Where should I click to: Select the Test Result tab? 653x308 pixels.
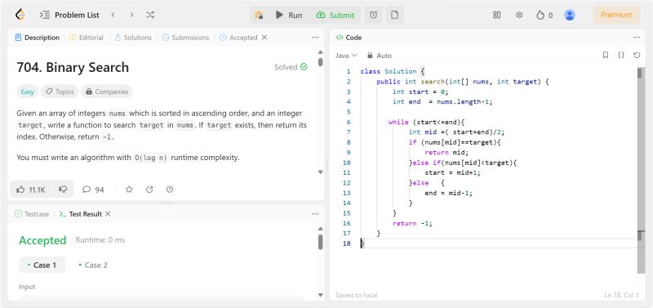[x=80, y=214]
